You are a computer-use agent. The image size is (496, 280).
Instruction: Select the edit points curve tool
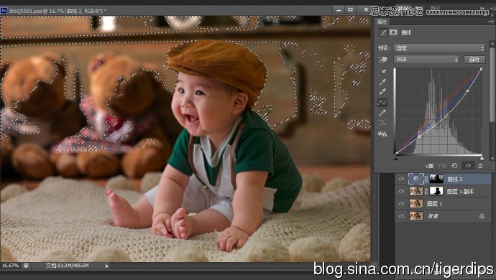click(382, 103)
